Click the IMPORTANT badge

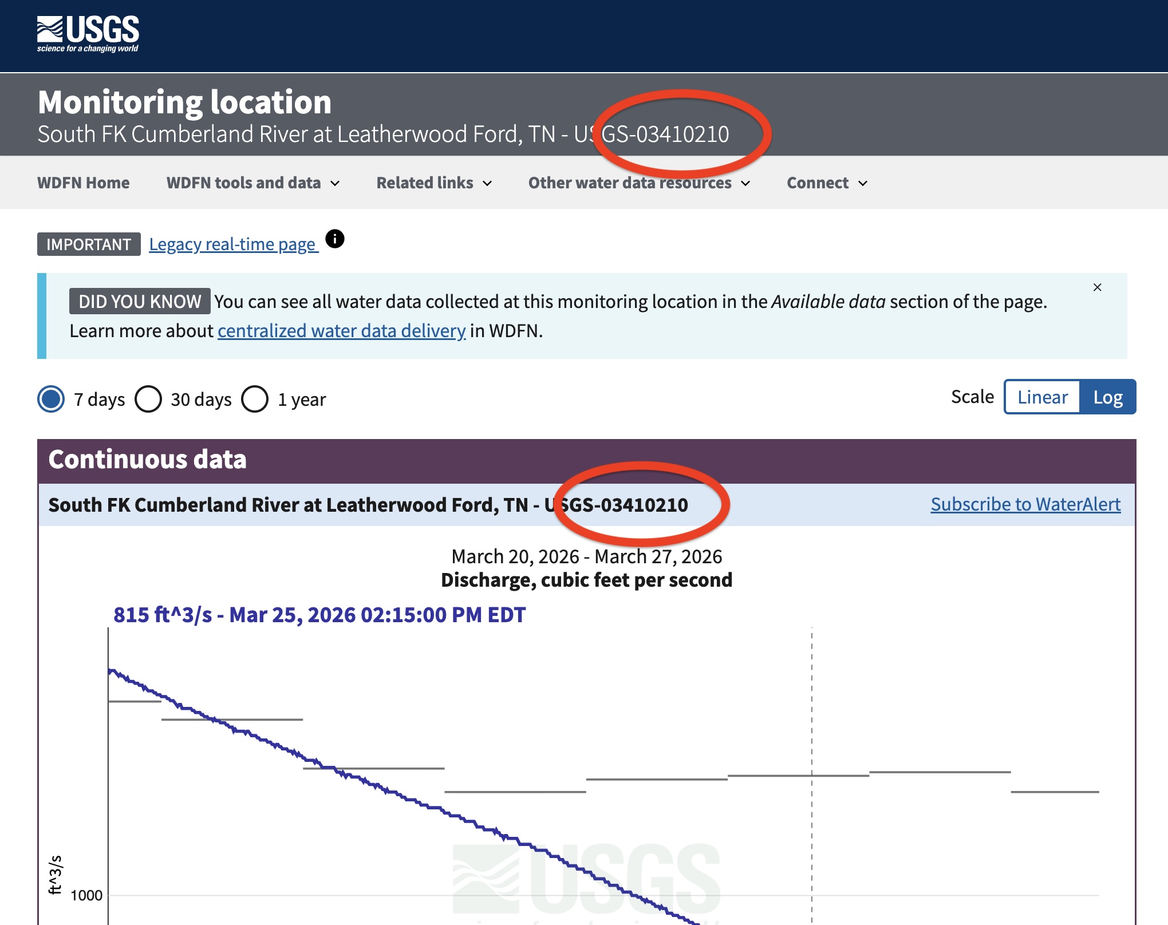[x=89, y=244]
